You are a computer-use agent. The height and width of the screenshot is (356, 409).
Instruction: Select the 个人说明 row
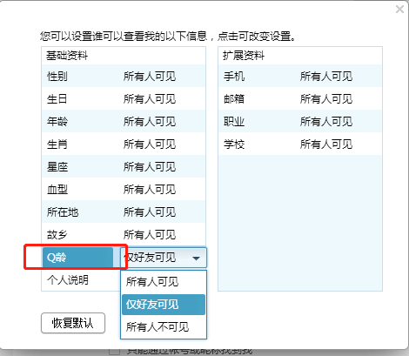pos(81,280)
